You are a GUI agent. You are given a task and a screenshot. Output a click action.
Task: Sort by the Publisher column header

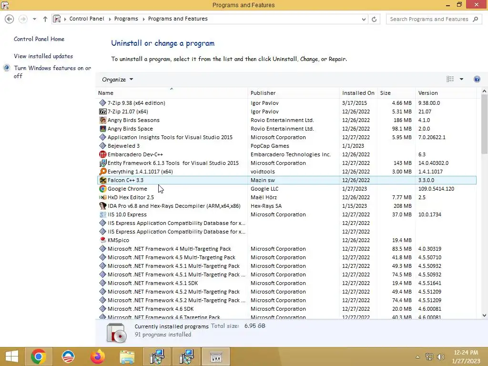coord(294,93)
